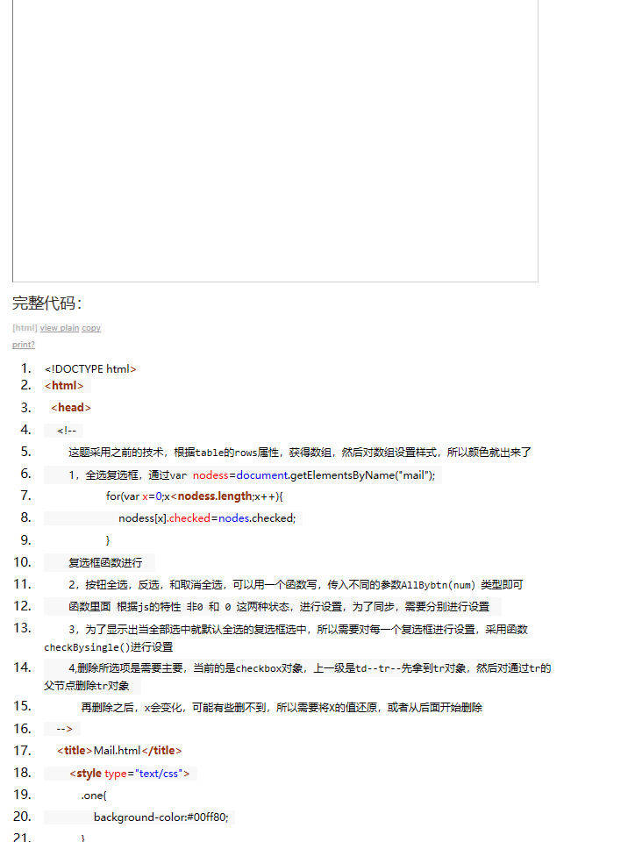
Task: Click the 'view plain' link
Action: pyautogui.click(x=60, y=327)
